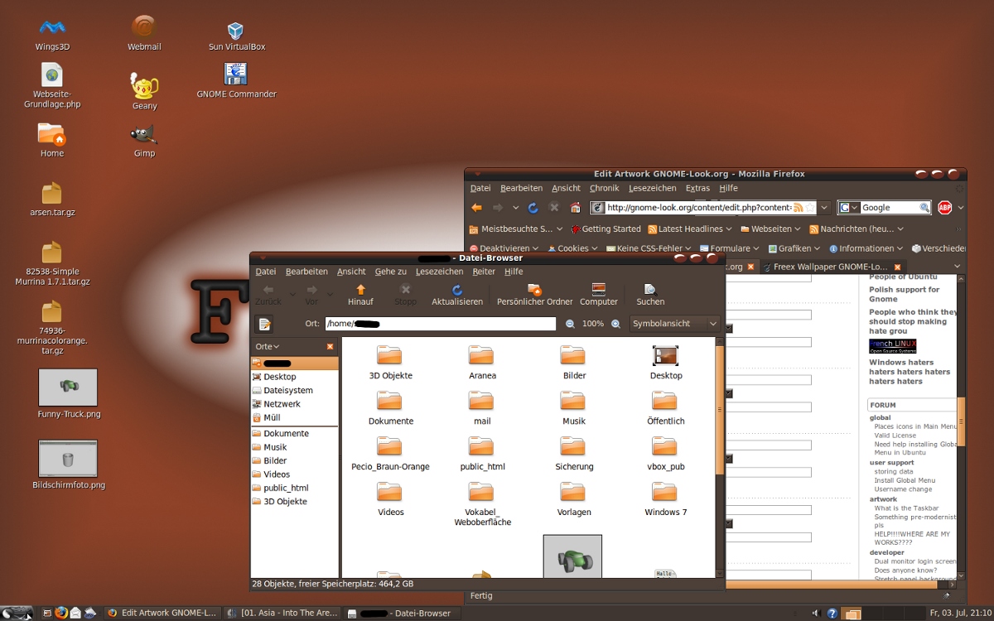Click Firefox home button

[x=576, y=208]
